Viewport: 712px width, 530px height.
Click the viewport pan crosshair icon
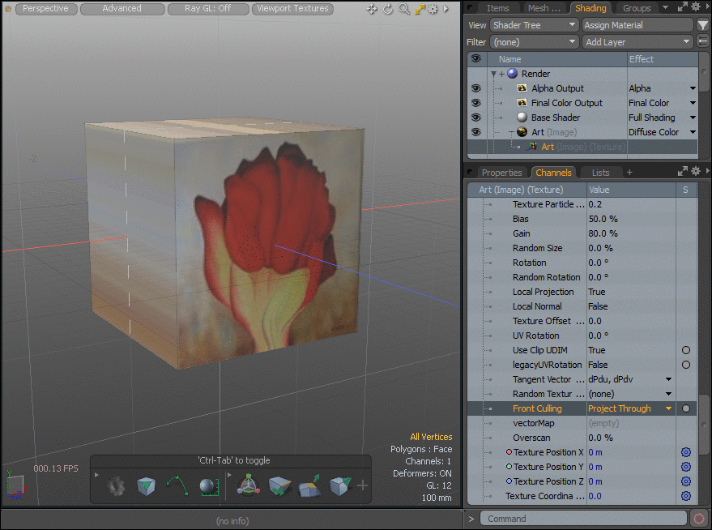[372, 9]
